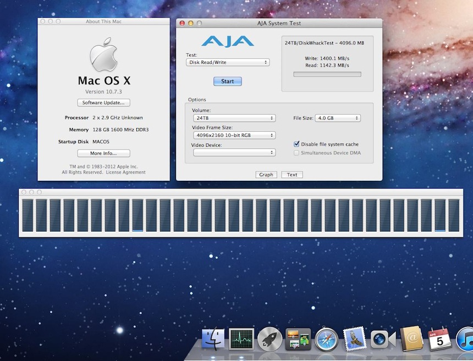Launch Activity Monitor in the Dock

coord(242,340)
